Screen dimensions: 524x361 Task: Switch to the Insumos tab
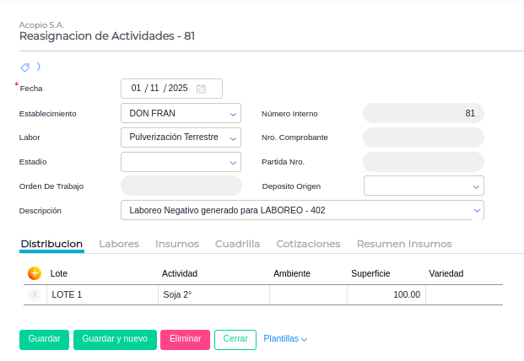click(177, 244)
